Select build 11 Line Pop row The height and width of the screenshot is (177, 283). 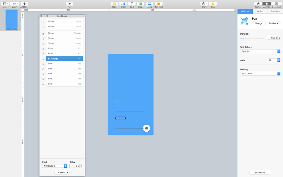(64, 74)
